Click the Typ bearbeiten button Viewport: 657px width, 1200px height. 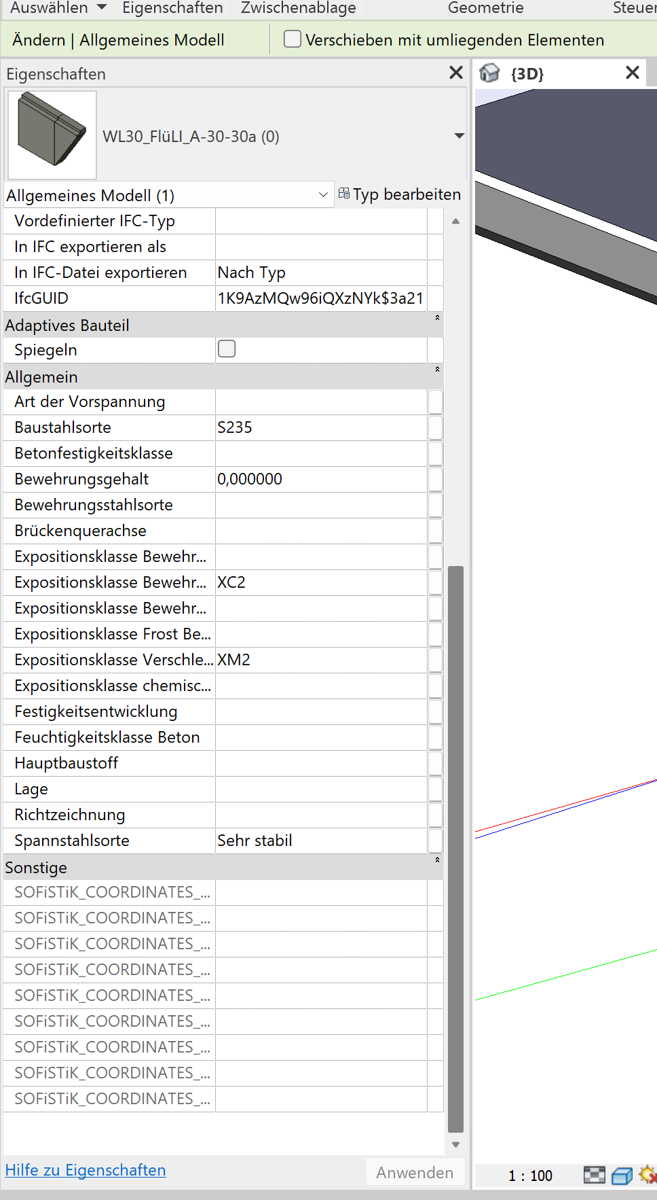pos(400,194)
